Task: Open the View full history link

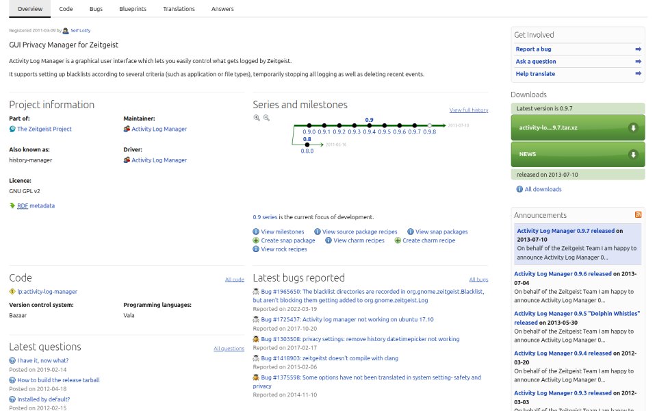Action: [x=469, y=110]
